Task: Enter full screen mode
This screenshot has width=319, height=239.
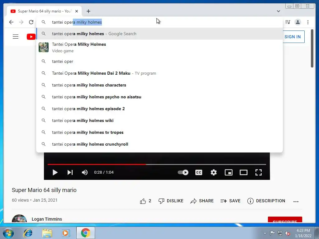Action: coord(258,172)
